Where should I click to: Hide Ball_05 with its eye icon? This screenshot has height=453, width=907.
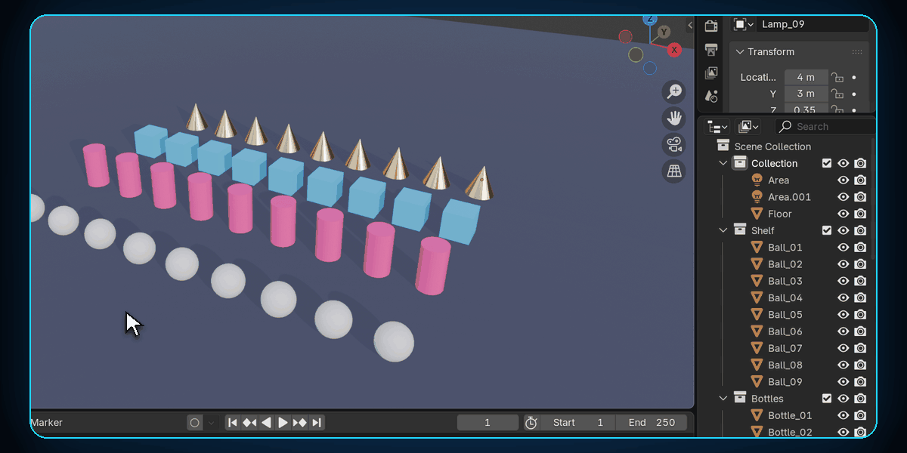pyautogui.click(x=844, y=315)
